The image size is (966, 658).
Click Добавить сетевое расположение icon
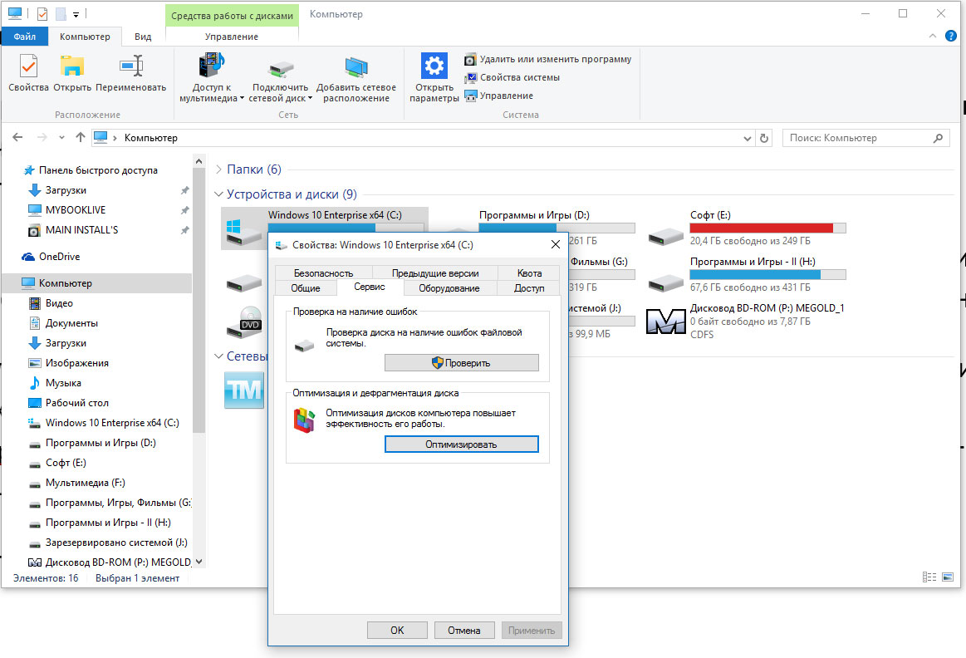coord(356,66)
